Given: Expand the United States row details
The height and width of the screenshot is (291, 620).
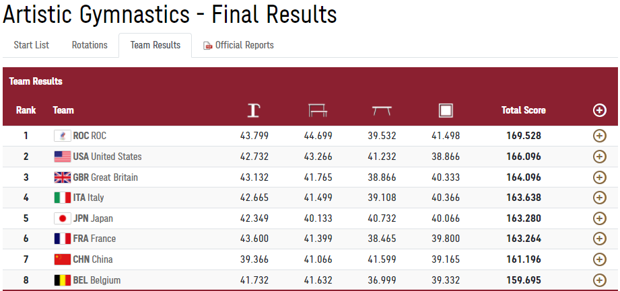Looking at the screenshot, I should click(x=599, y=157).
